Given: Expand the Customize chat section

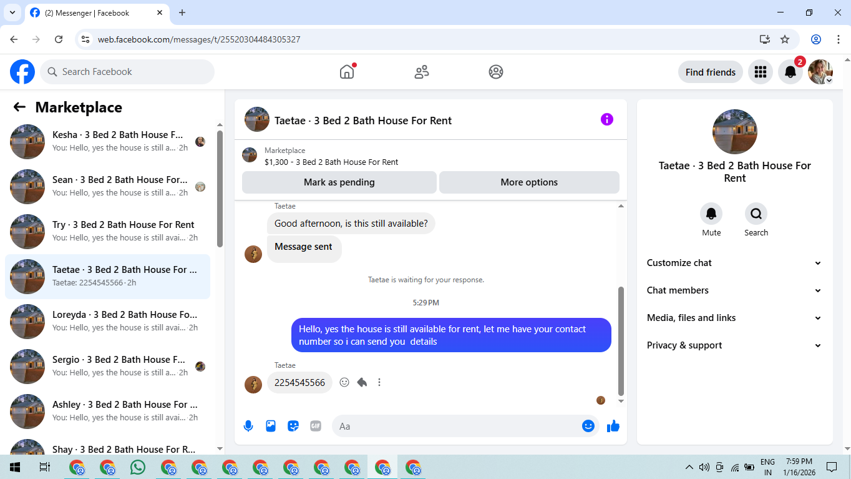Looking at the screenshot, I should click(734, 263).
